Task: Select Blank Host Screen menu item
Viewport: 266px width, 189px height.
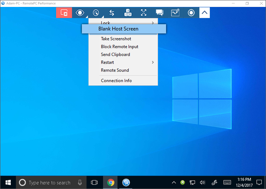Action: point(118,29)
